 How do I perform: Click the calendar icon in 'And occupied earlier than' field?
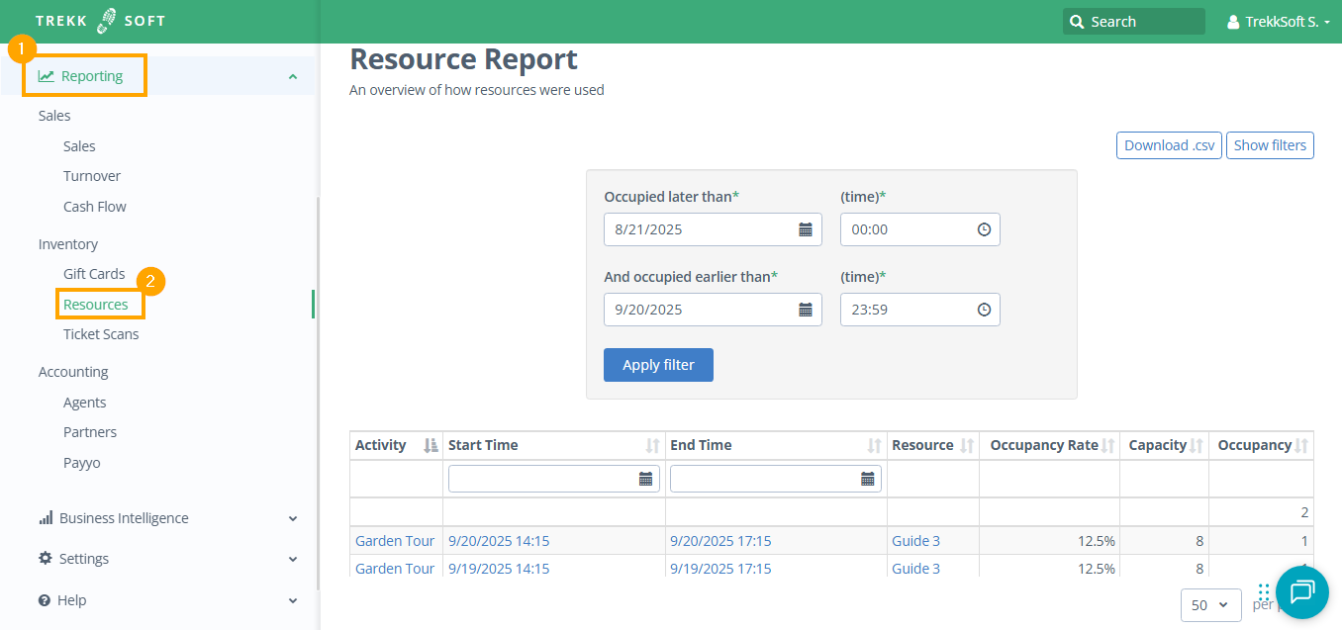806,310
